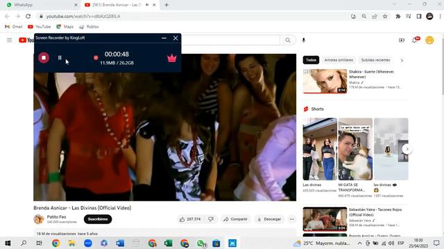This screenshot has width=444, height=249.
Task: Show more filter chips with the right arrow
Action: coord(402,60)
